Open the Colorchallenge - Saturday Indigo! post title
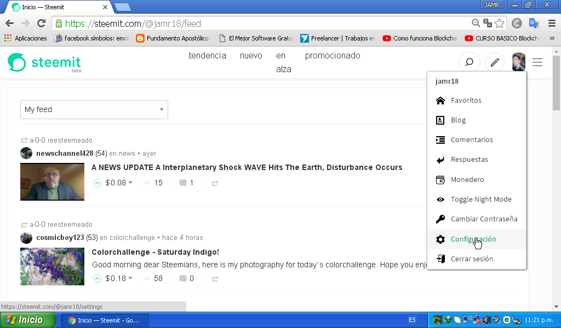 (x=155, y=253)
